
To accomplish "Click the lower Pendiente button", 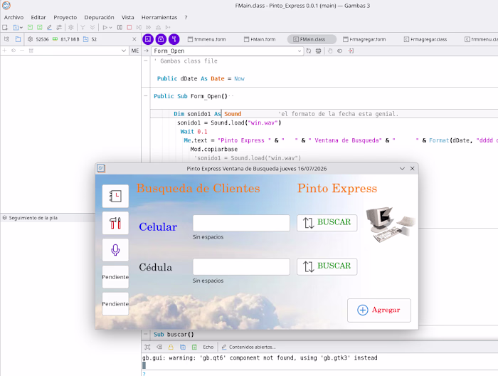I will [115, 304].
